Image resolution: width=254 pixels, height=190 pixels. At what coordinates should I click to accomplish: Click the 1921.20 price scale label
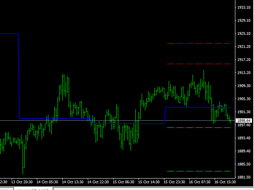click(x=244, y=47)
